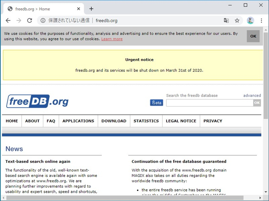Viewport: 269px width, 201px height.
Task: Open the STATISTICS section
Action: click(146, 121)
